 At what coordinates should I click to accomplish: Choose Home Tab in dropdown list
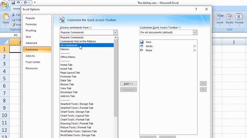86,65
